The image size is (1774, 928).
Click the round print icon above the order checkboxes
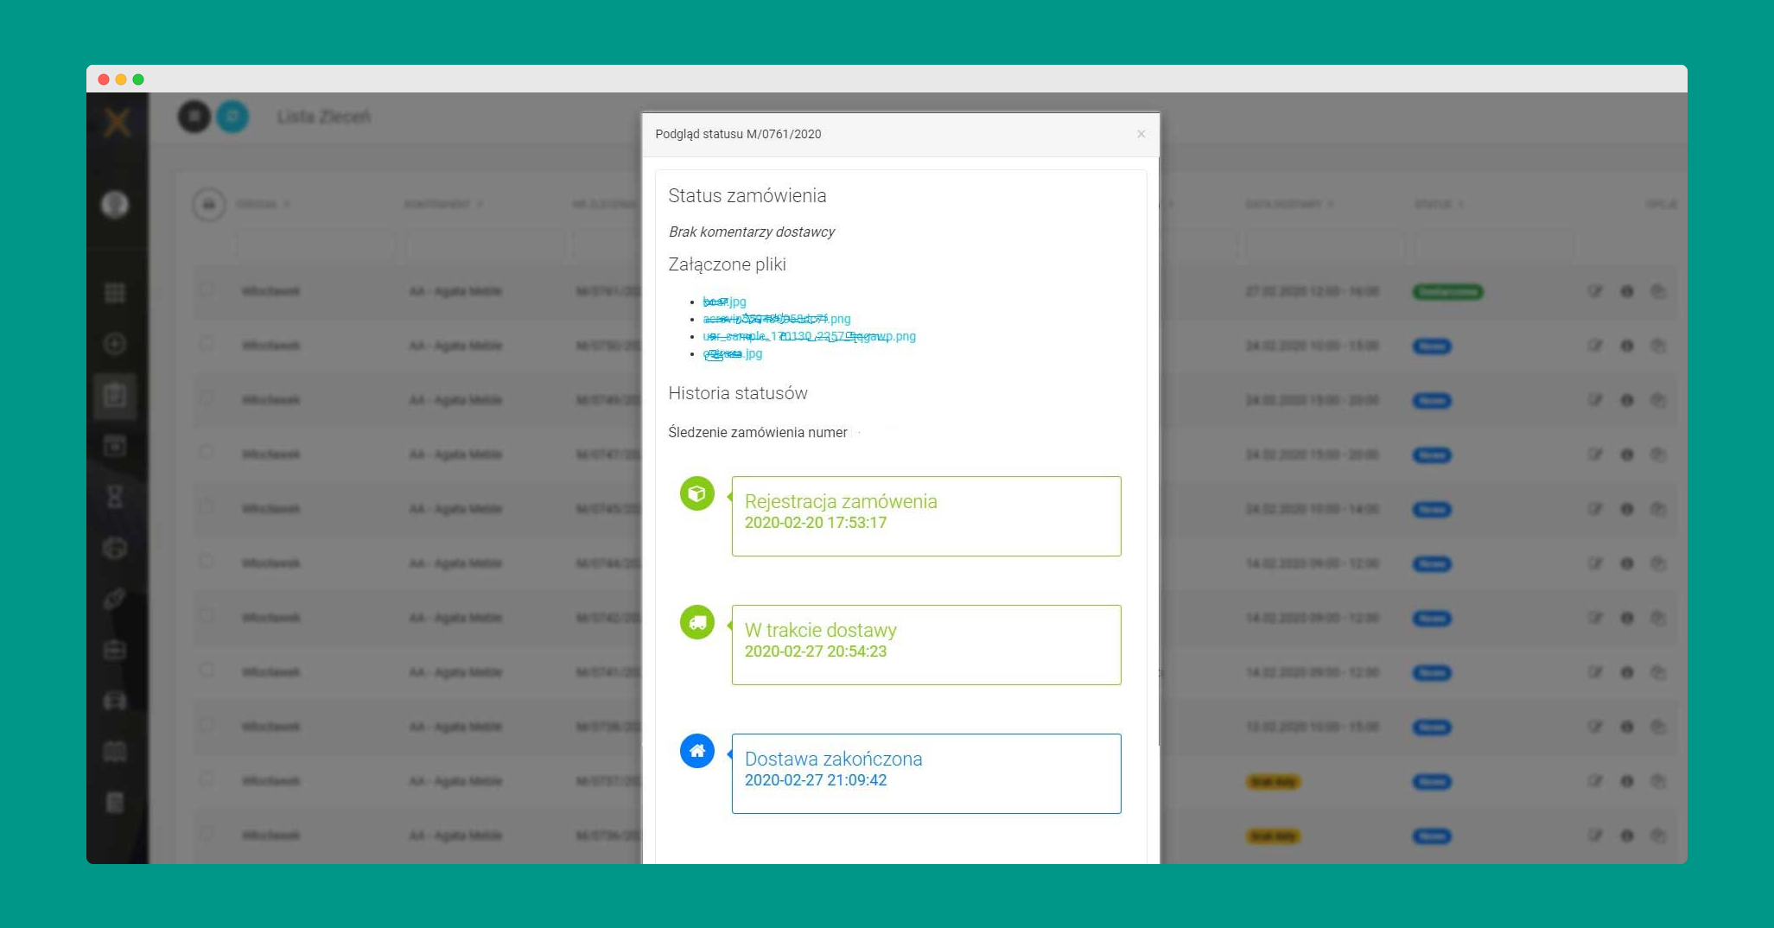[208, 205]
